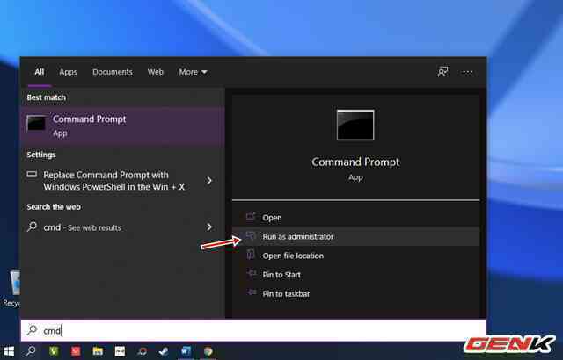Open the green V app on taskbar
This screenshot has width=563, height=360.
(54, 351)
